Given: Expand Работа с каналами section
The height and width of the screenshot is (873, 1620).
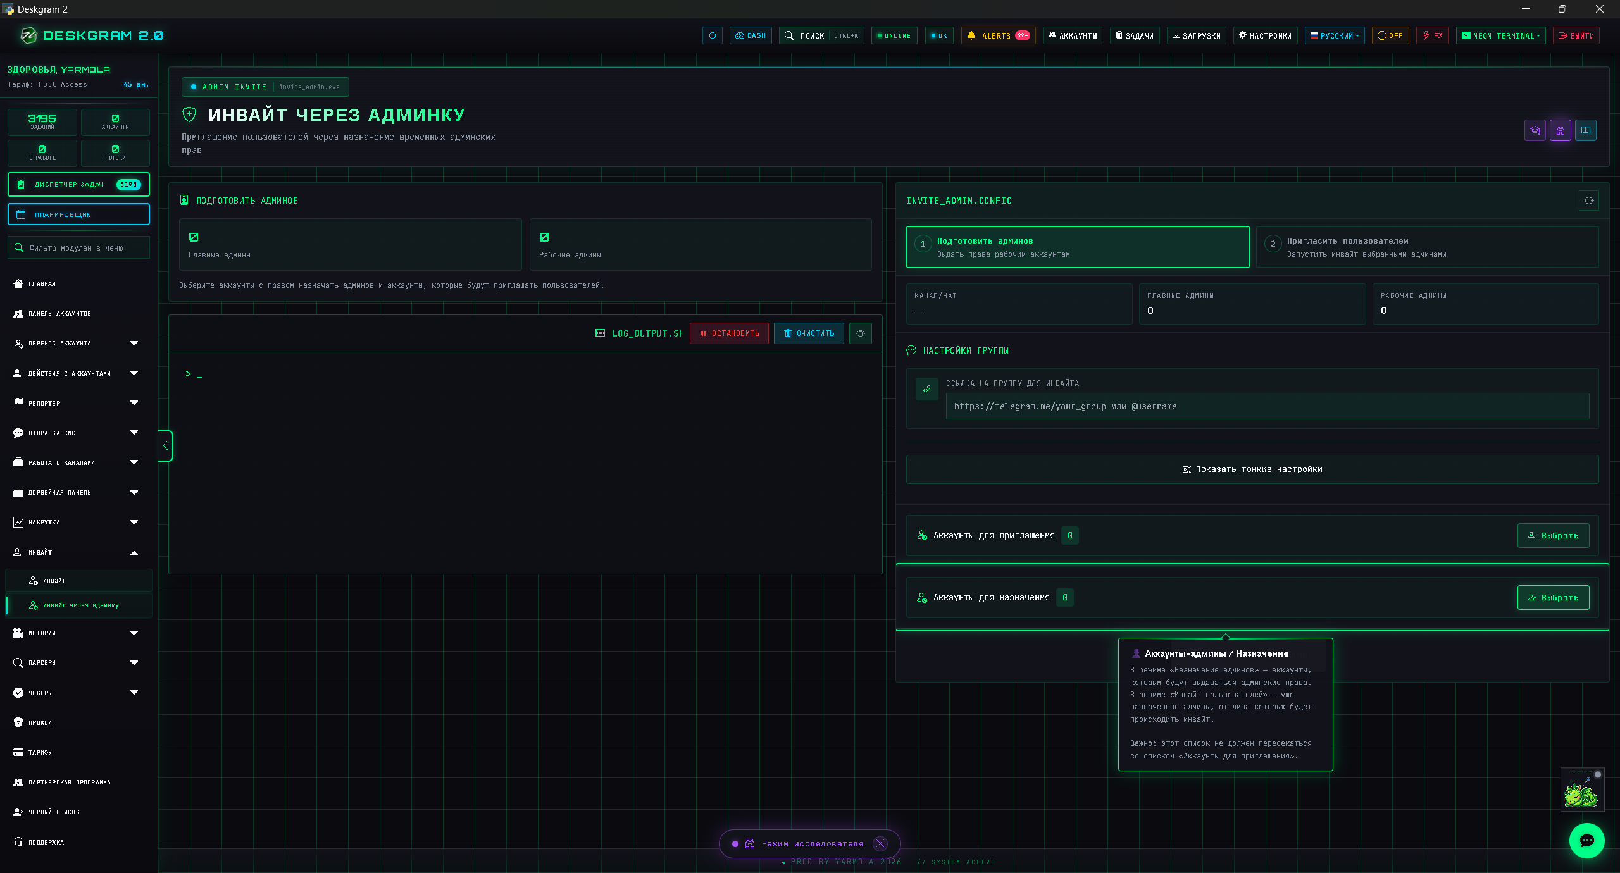Looking at the screenshot, I should [78, 462].
